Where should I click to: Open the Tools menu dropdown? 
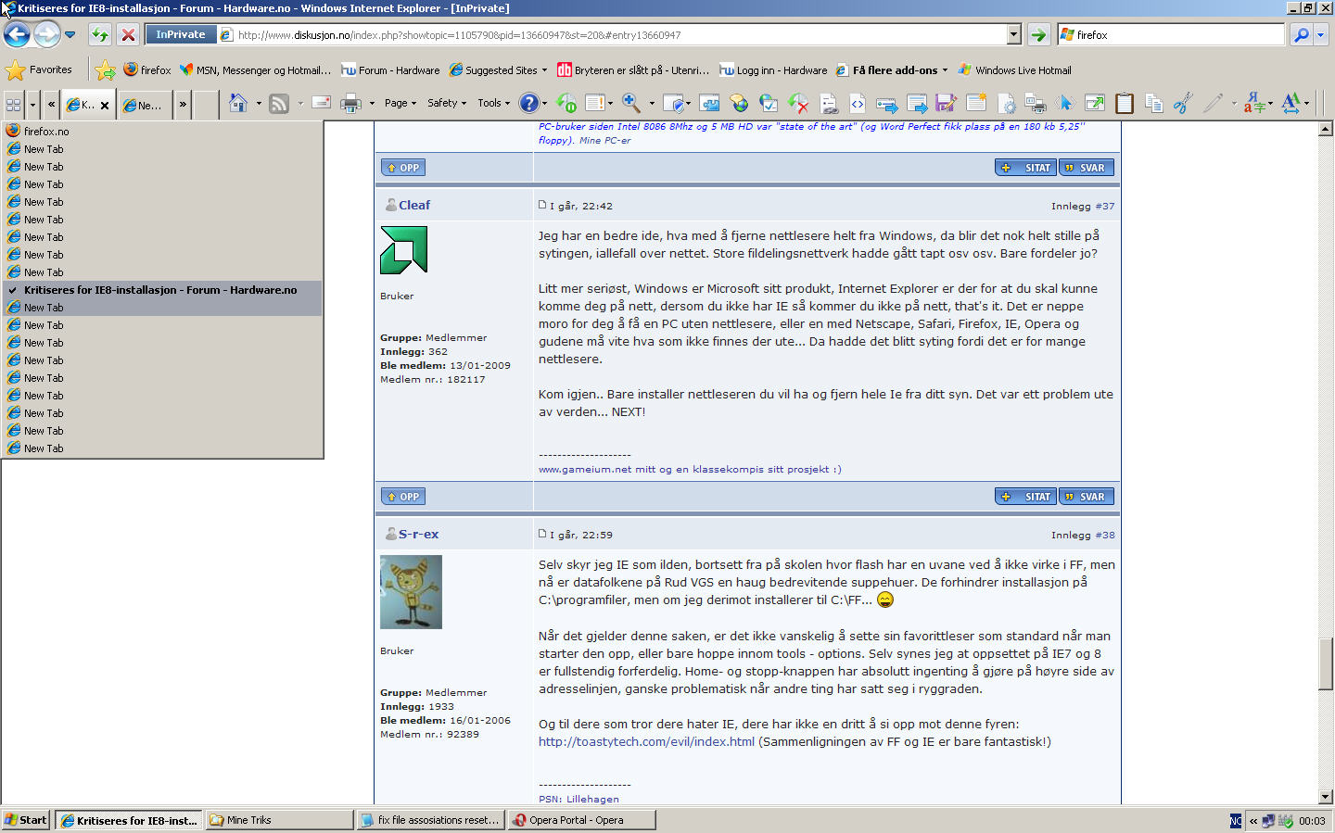(494, 103)
